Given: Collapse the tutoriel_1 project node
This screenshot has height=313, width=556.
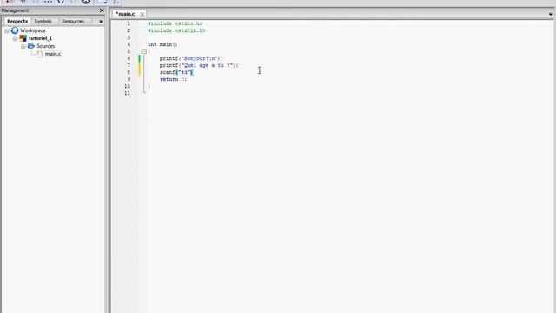Looking at the screenshot, I should coord(15,38).
